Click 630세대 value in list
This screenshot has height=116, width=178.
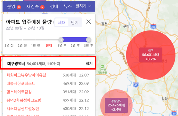(x=69, y=109)
